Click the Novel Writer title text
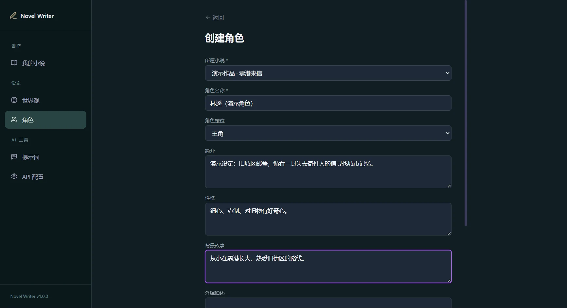Screen dimensions: 567x308 pos(37,16)
